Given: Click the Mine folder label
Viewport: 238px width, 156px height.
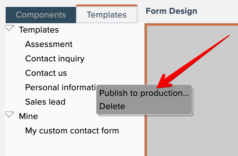Looking at the screenshot, I should click(28, 116).
